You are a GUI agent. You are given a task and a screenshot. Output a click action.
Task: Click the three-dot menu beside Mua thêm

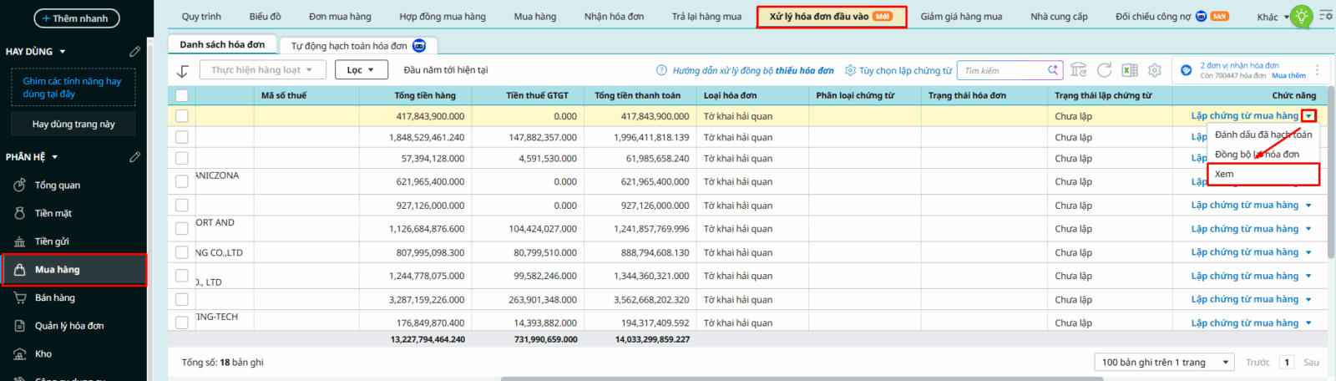coord(1318,70)
